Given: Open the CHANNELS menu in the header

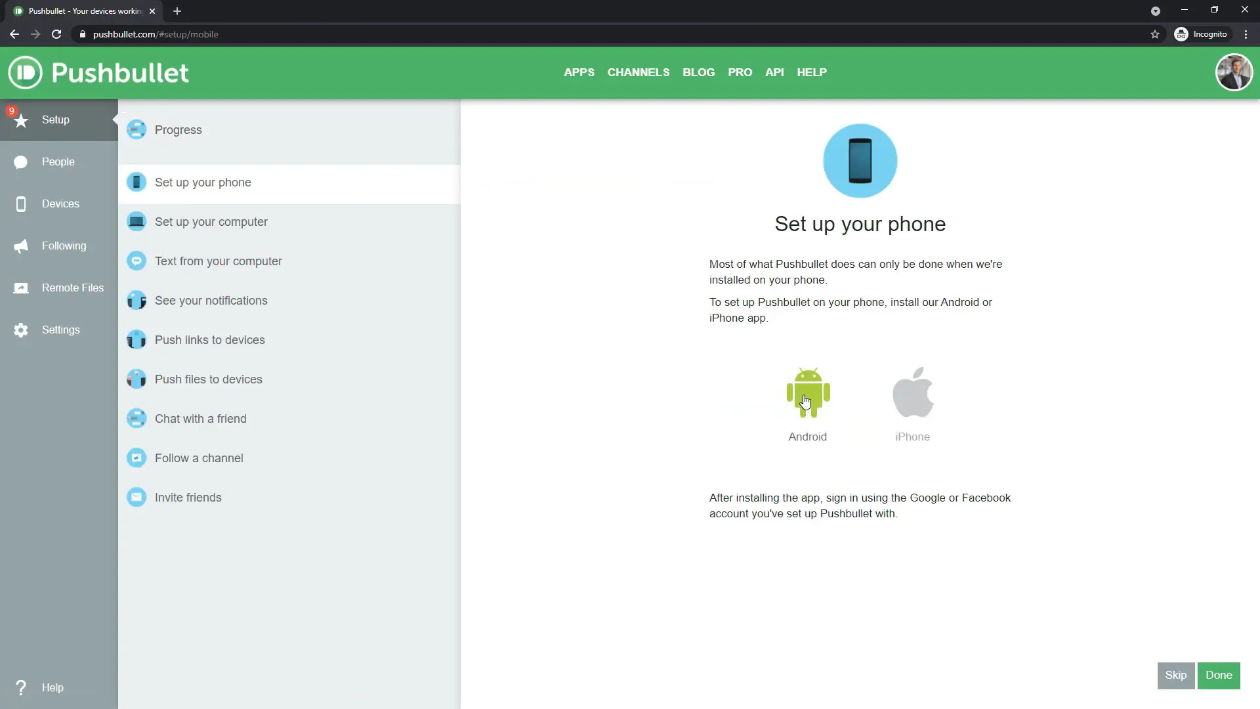Looking at the screenshot, I should (x=639, y=72).
